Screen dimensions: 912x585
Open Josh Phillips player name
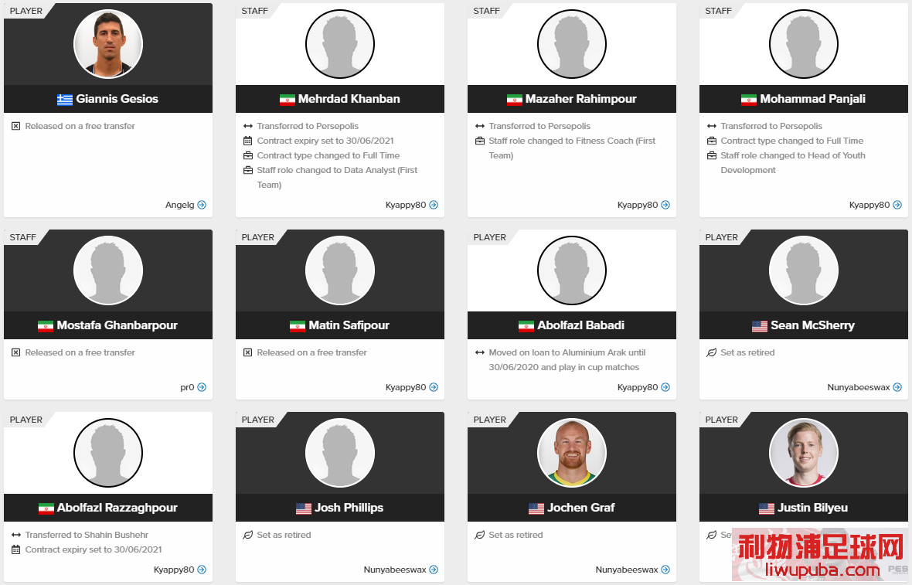pos(349,508)
